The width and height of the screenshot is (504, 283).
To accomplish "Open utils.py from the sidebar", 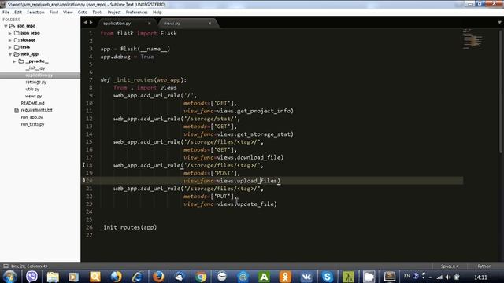I will [32, 89].
